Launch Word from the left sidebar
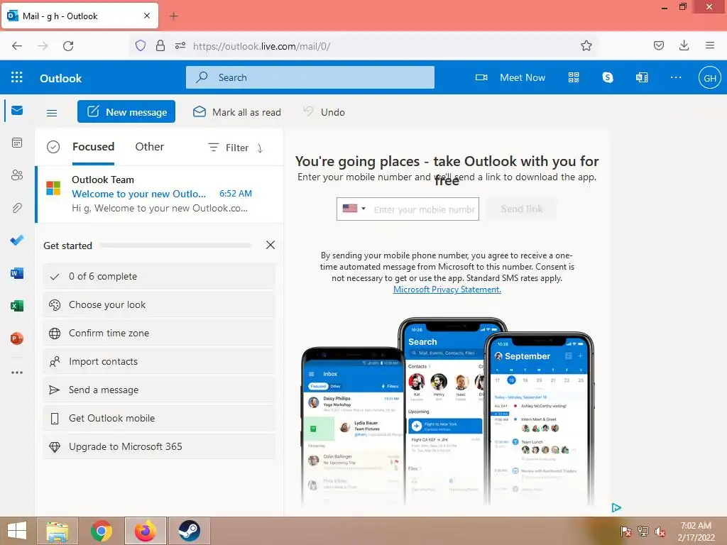This screenshot has width=727, height=545. point(17,273)
